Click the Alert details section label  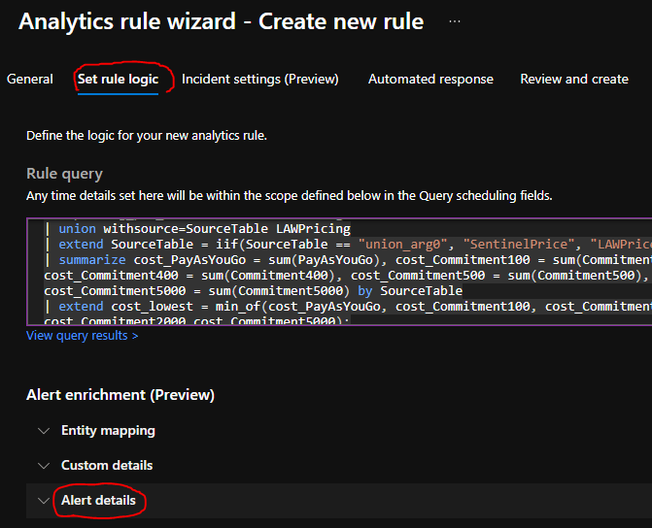tap(98, 501)
